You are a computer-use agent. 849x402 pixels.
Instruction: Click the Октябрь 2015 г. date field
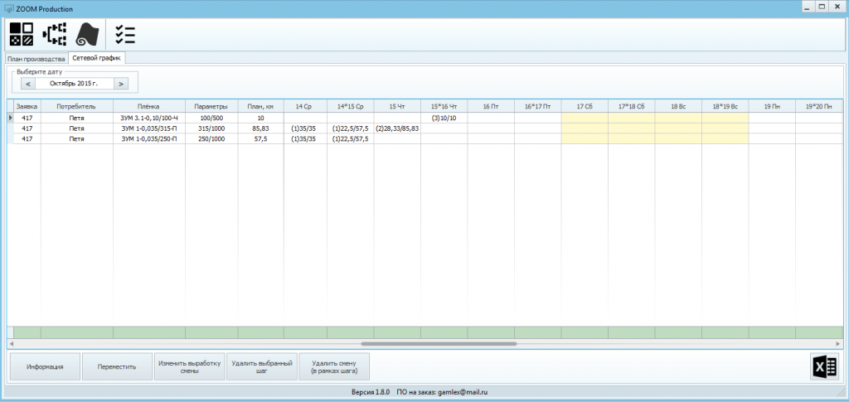coord(74,83)
